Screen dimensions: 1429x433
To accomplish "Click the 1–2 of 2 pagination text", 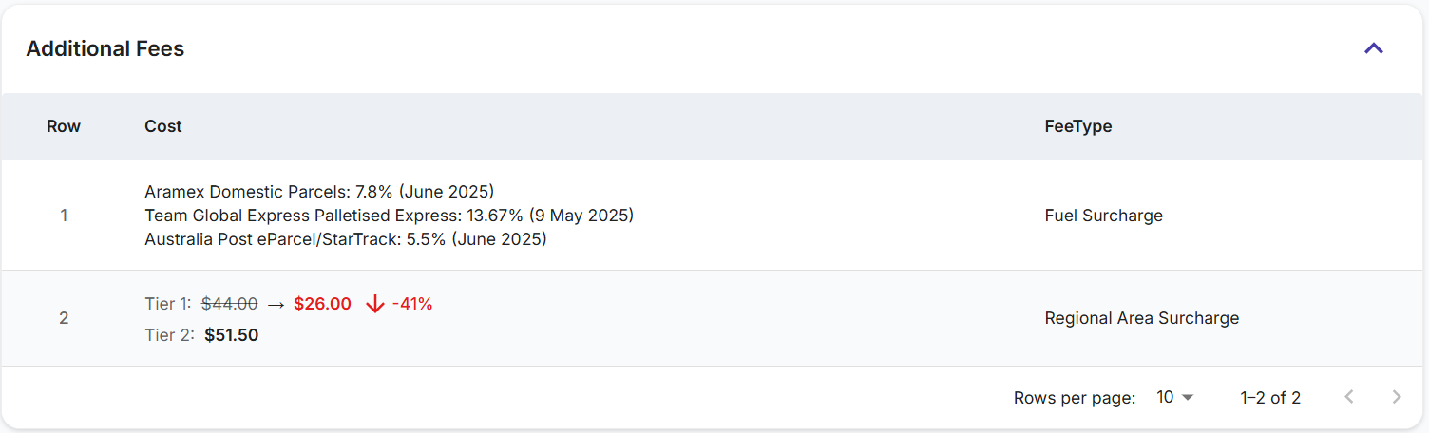I will click(x=1270, y=398).
